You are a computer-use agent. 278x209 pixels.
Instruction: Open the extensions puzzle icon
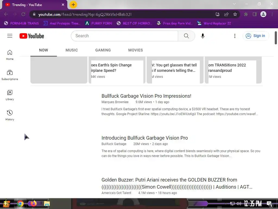(x=246, y=14)
